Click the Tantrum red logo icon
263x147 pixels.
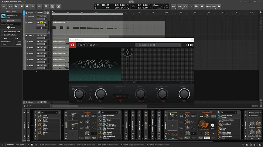coord(72,45)
